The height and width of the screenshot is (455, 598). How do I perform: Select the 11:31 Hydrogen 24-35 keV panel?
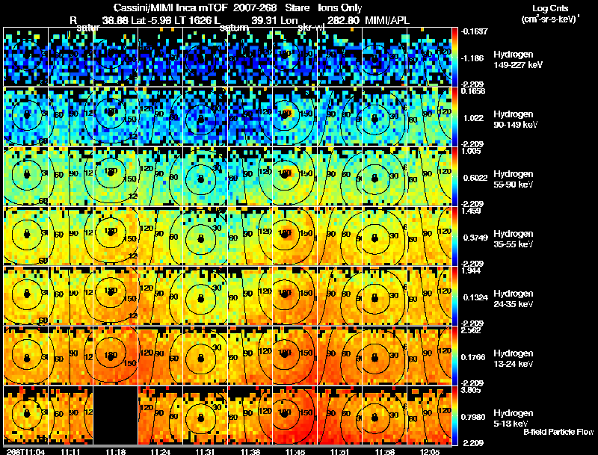(205, 296)
